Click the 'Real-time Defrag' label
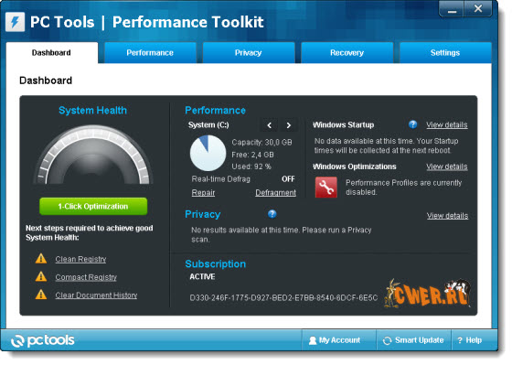Image resolution: width=512 pixels, height=365 pixels. [220, 179]
